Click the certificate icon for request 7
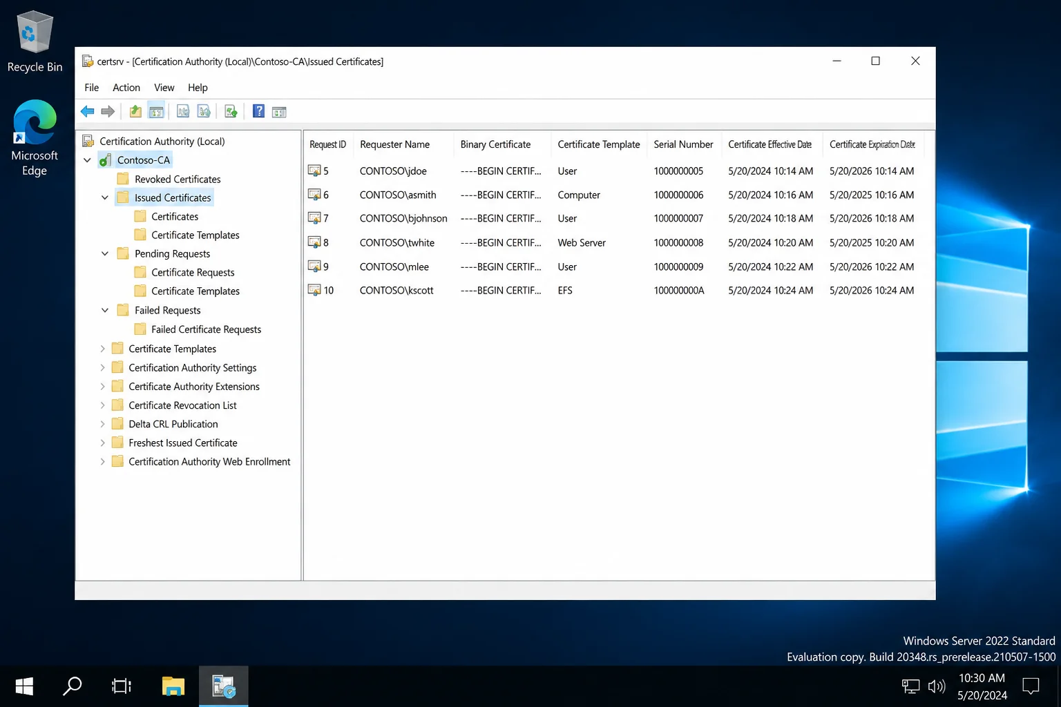The image size is (1061, 707). tap(314, 218)
